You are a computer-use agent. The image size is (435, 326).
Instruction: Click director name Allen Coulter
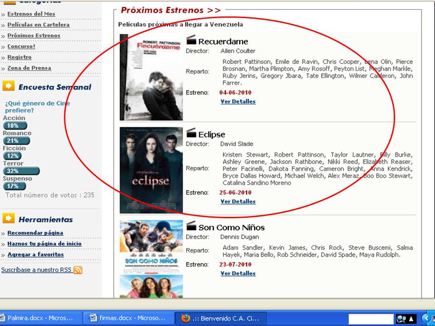(x=238, y=51)
